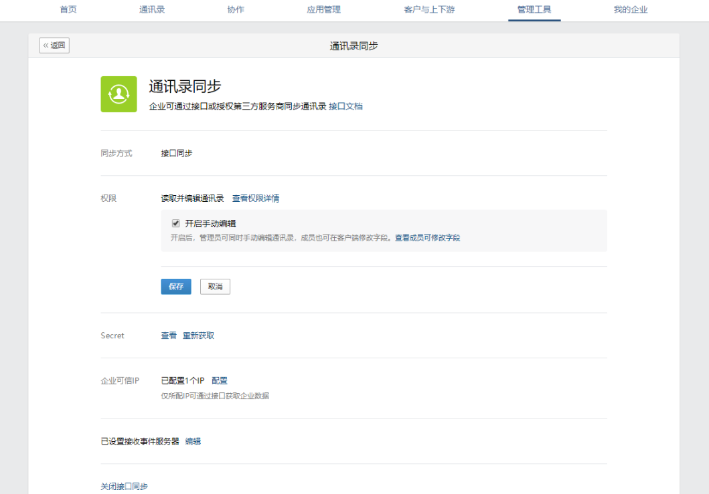Toggle the 开启手动编辑 checkbox
This screenshot has height=494, width=709.
tap(176, 223)
